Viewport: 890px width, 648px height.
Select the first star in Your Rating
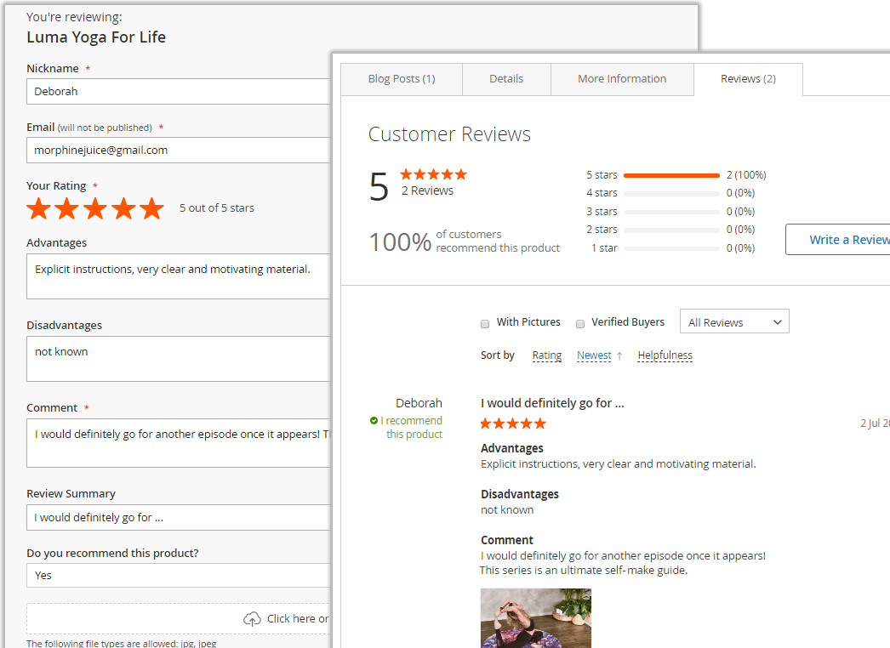(x=38, y=208)
